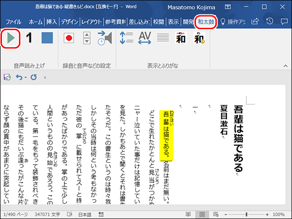Screen dimensions: 292x219
Task: Minimize the Word window
Action: 246,7
